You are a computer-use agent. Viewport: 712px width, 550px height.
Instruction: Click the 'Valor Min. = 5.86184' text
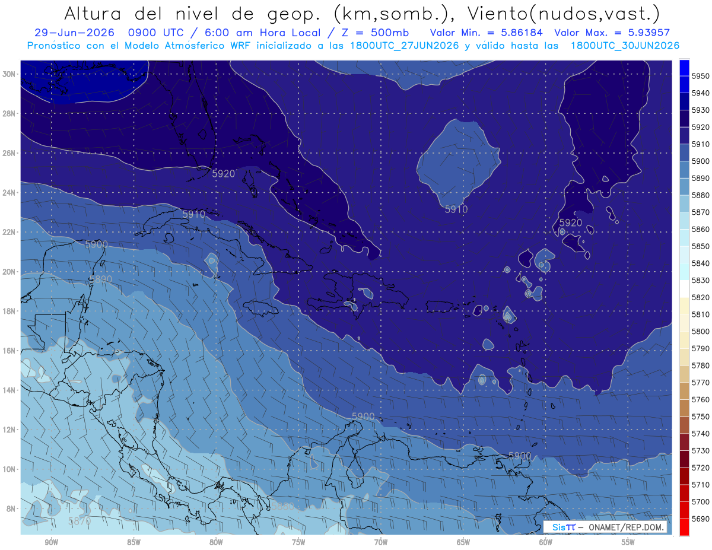click(487, 33)
